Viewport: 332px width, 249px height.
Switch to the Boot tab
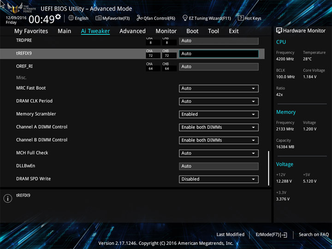point(192,31)
